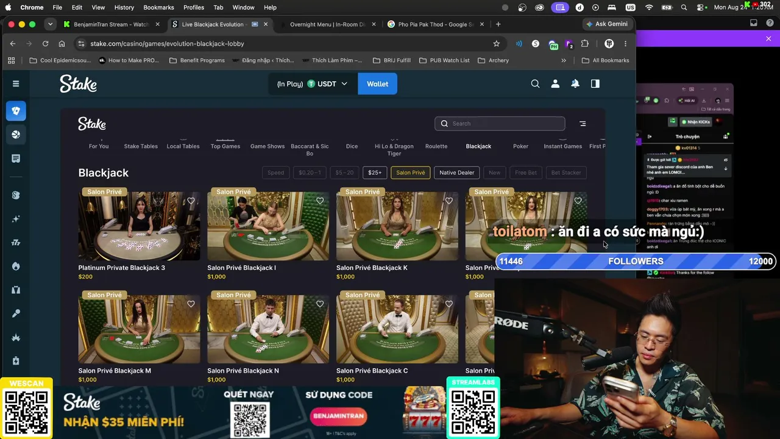Click the Evolution lobby Search field
Screen dimensions: 780x439
click(500, 124)
